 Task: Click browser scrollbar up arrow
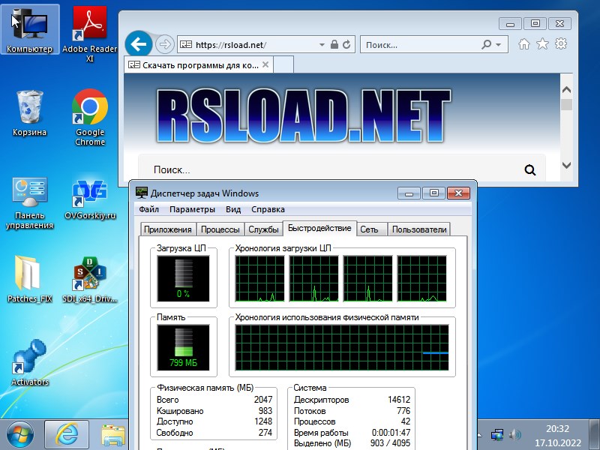point(567,89)
